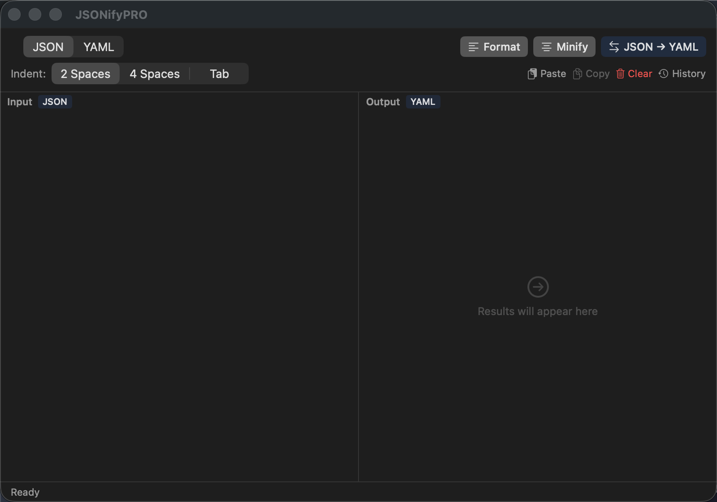The height and width of the screenshot is (502, 717).
Task: Click the Copy icon for the output
Action: tap(577, 74)
